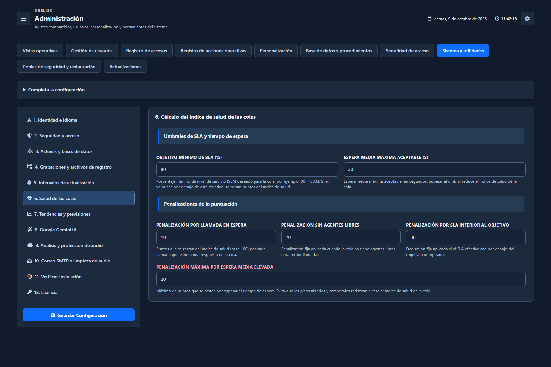Focus the Espera media máxima aceptable field
The image size is (551, 367).
(435, 169)
